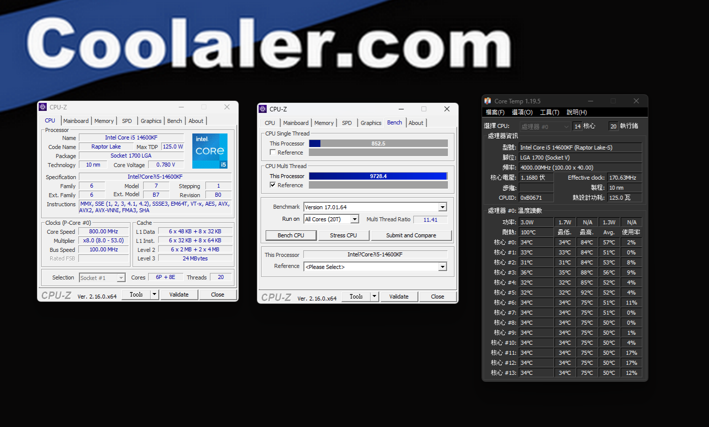The height and width of the screenshot is (427, 709).
Task: Open the 工具(T) menu in Core Temp
Action: coord(549,112)
